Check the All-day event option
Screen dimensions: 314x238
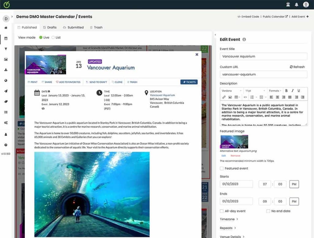(x=222, y=211)
